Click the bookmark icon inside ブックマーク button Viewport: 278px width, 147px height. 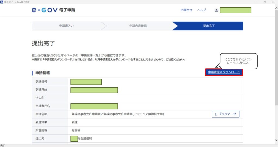point(216,114)
